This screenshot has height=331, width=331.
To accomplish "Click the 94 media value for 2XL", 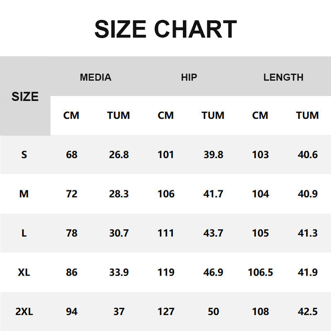I will pyautogui.click(x=72, y=312).
